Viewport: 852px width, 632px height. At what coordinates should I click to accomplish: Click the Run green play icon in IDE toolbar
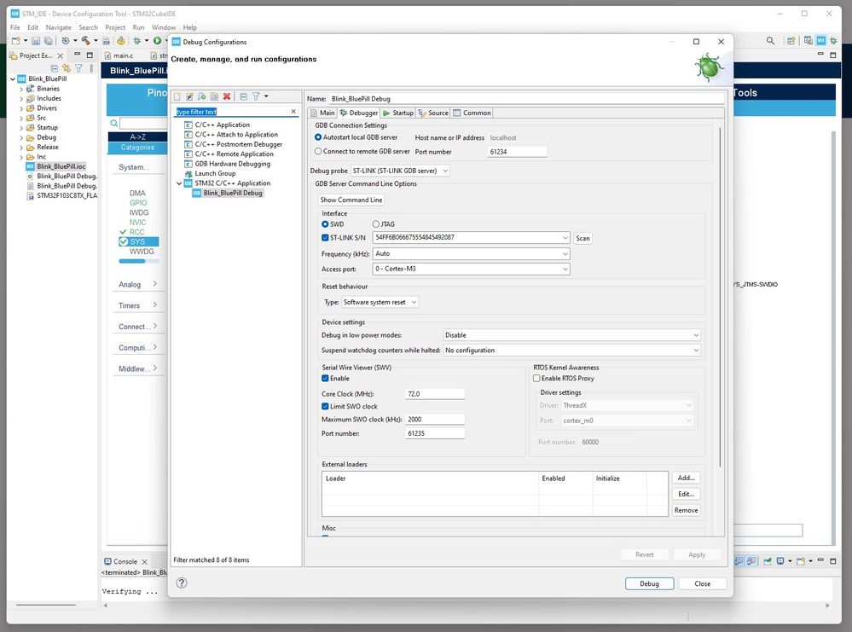tap(157, 41)
